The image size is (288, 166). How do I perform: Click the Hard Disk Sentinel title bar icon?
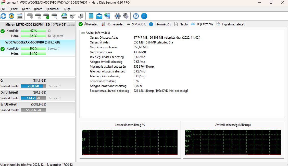coord(3,2)
